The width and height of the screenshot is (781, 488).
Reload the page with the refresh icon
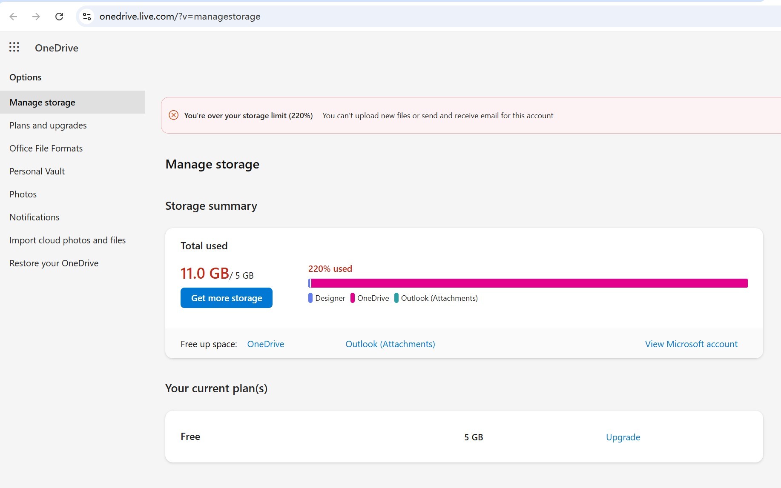[x=59, y=17]
